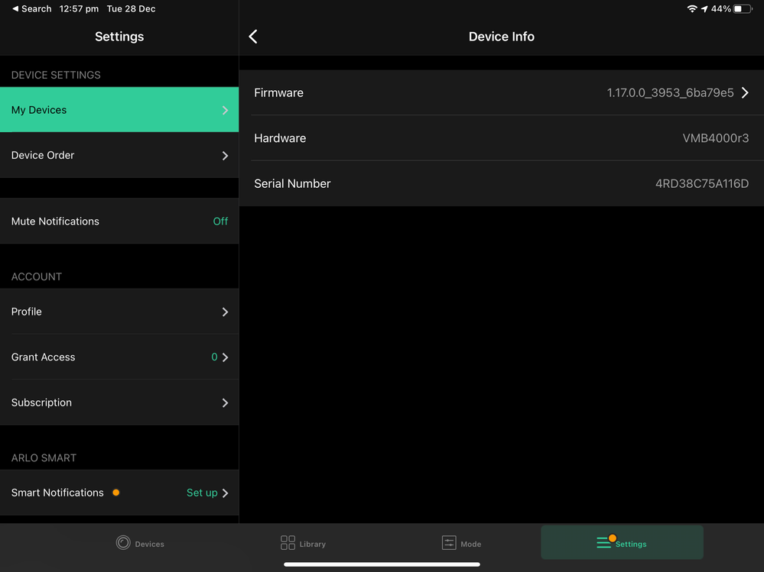Tap the ACCOUNT section header
Viewport: 764px width, 572px height.
point(37,276)
